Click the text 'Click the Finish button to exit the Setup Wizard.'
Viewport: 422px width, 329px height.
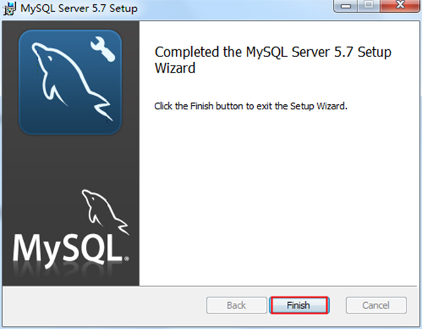(250, 106)
